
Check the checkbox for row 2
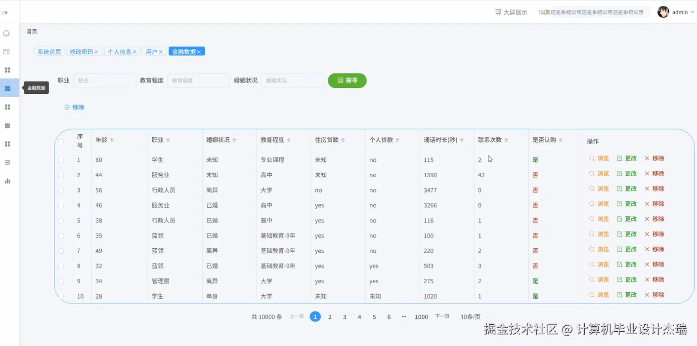[61, 175]
